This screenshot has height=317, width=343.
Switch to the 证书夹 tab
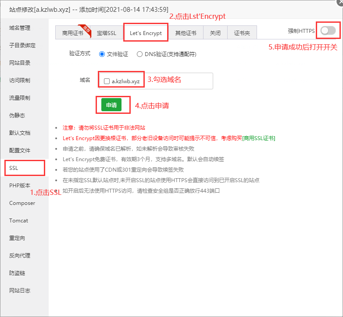242,33
